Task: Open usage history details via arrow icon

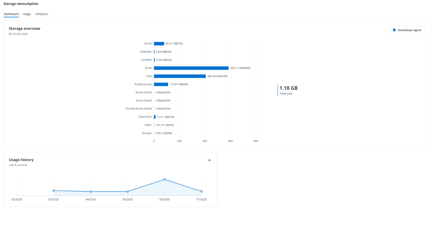Action: (209, 160)
